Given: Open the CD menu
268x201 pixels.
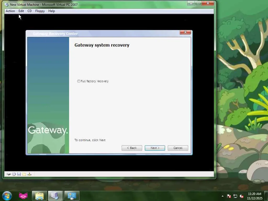Looking at the screenshot, I should [30, 11].
